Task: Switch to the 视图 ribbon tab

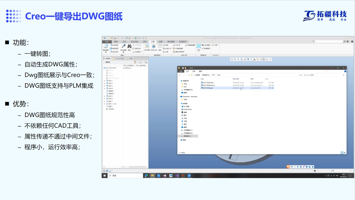Action: pos(161,42)
